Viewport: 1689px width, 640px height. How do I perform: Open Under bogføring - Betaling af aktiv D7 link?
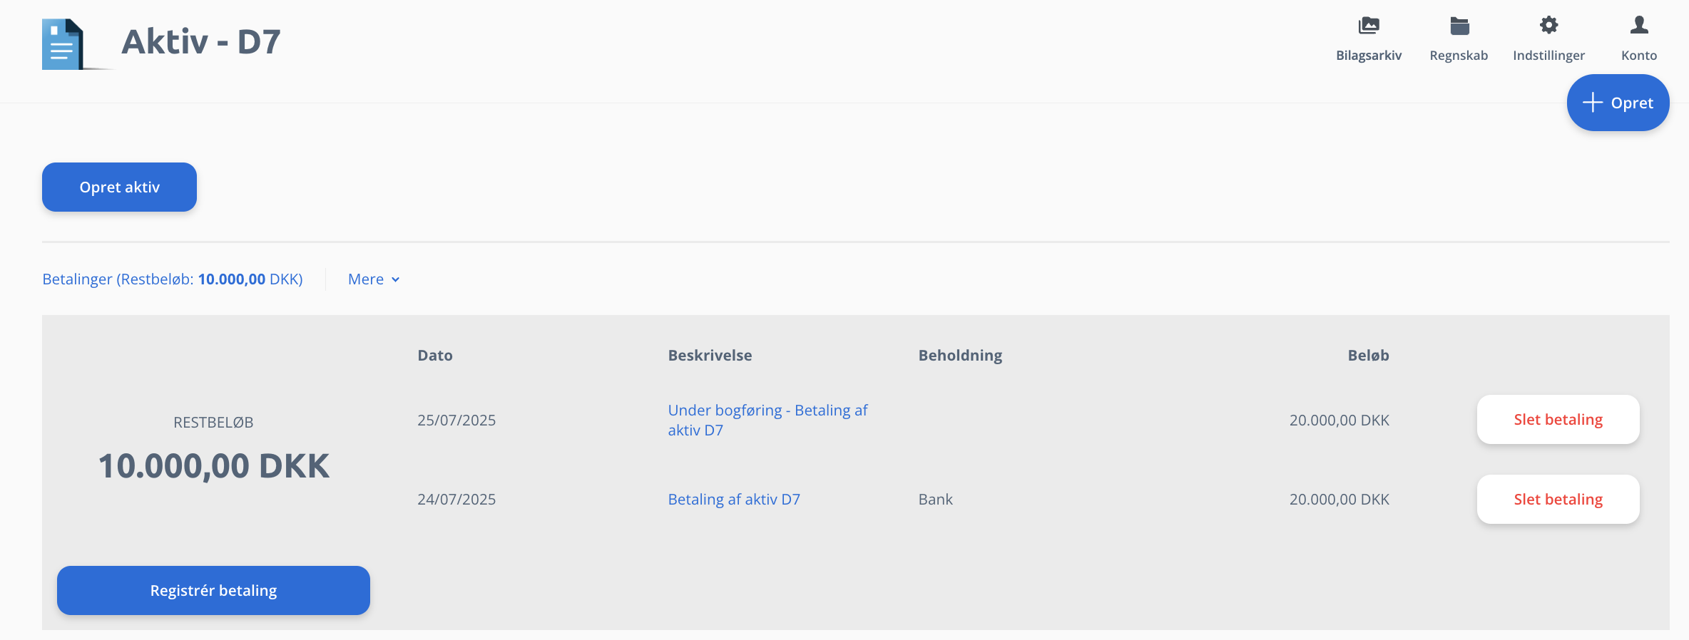767,420
